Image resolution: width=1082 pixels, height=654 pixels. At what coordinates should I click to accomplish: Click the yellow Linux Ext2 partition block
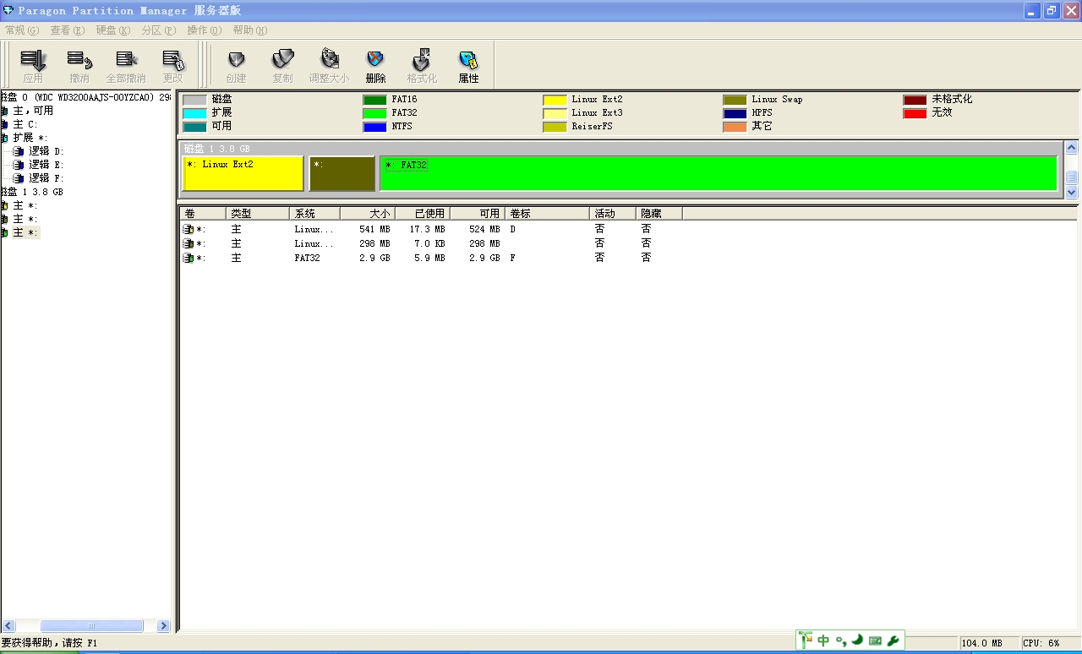(x=243, y=173)
